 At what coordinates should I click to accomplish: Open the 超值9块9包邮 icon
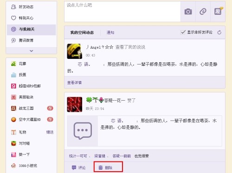13,86
